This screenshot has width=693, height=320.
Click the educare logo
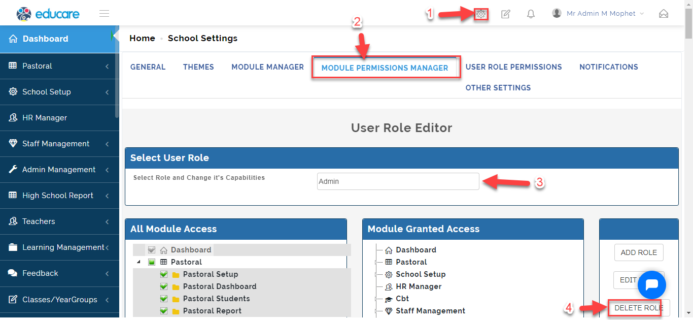pyautogui.click(x=48, y=14)
